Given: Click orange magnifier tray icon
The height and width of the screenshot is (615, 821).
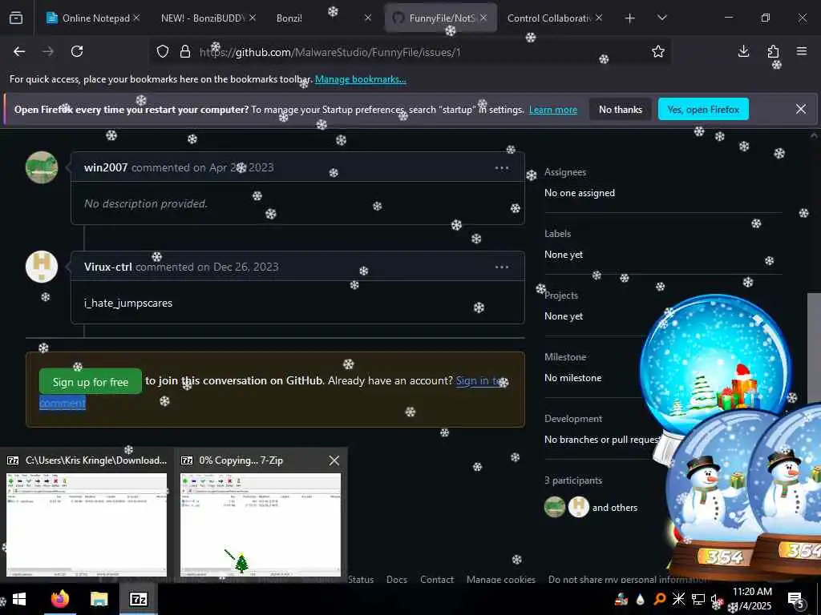Looking at the screenshot, I should (x=659, y=599).
